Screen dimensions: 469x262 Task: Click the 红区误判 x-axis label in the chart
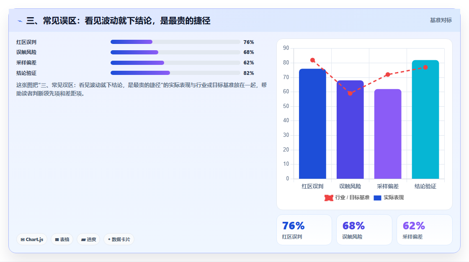pyautogui.click(x=312, y=187)
